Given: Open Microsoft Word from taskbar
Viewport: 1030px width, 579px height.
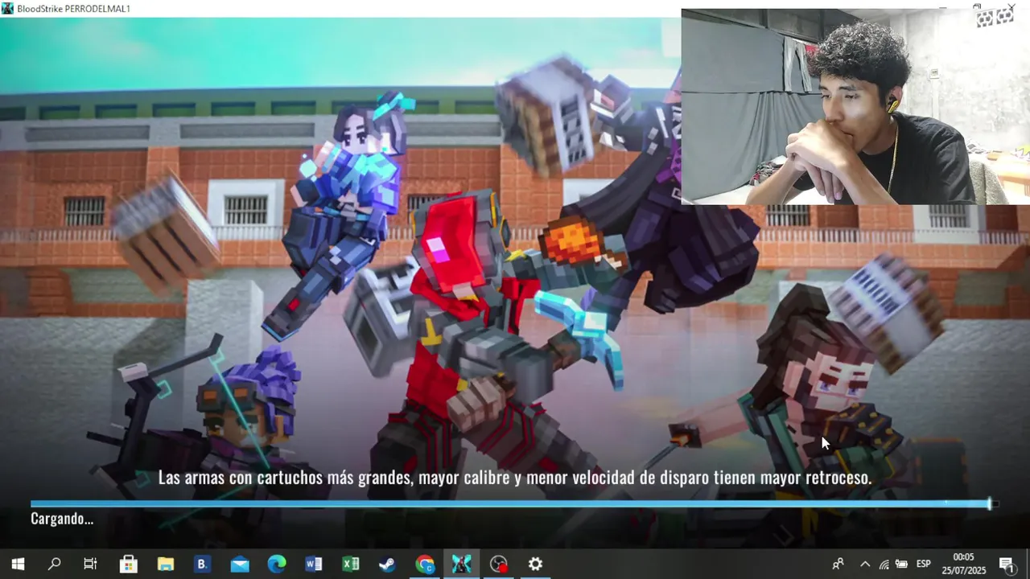Looking at the screenshot, I should pyautogui.click(x=313, y=565).
